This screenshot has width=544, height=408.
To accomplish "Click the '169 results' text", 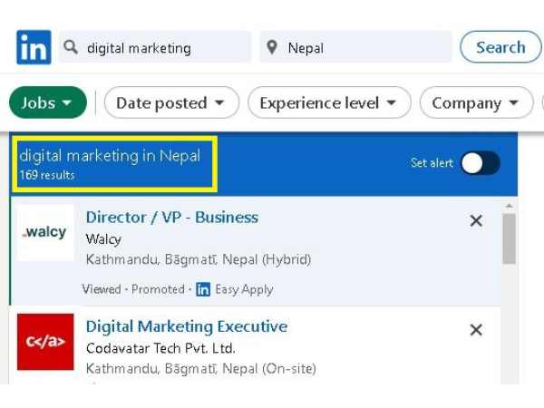I will pyautogui.click(x=47, y=175).
